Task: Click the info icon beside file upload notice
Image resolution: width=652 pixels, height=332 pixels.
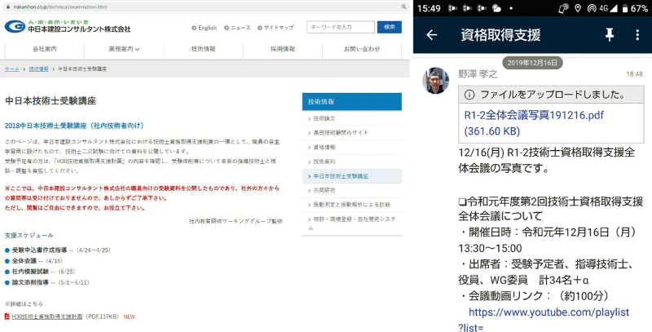Action: (470, 95)
